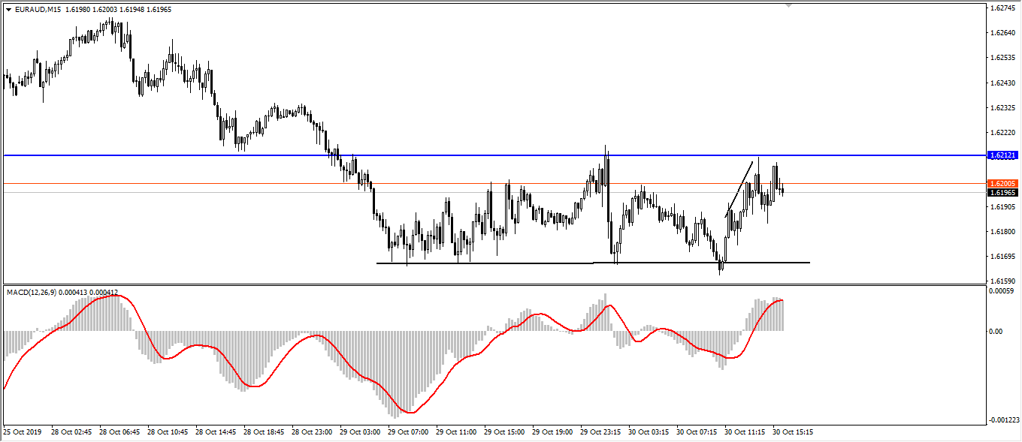1022x442 pixels.
Task: Click the black 1.61965 current price label
Action: 1003,193
